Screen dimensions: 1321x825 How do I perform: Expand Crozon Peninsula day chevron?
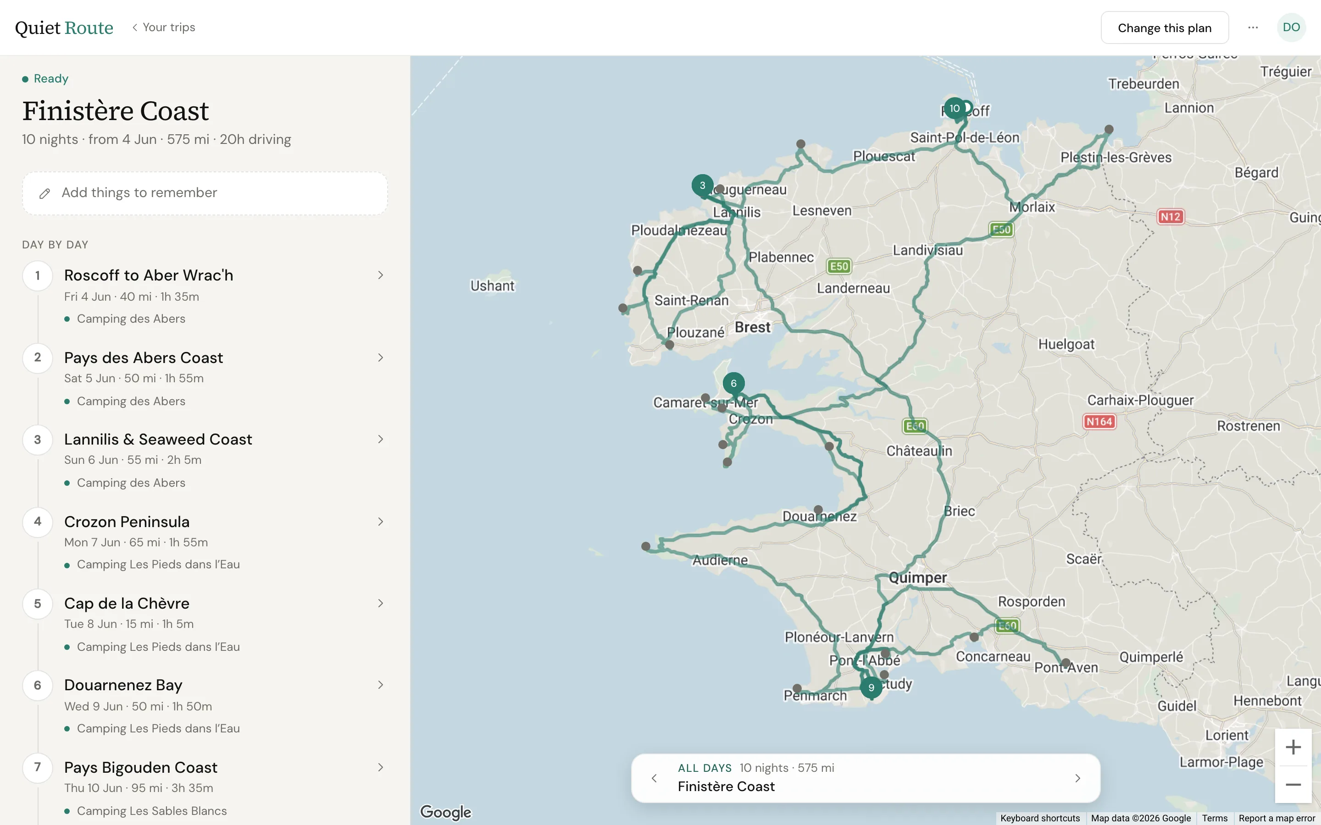pyautogui.click(x=380, y=522)
